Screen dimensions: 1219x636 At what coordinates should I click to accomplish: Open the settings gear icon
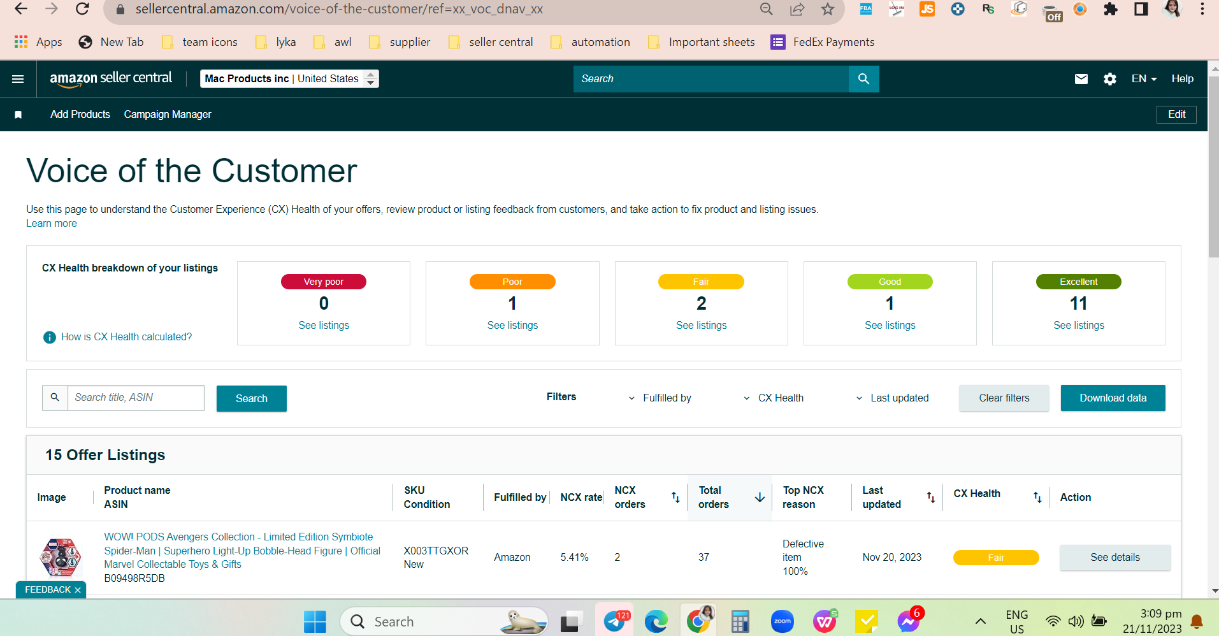coord(1110,79)
